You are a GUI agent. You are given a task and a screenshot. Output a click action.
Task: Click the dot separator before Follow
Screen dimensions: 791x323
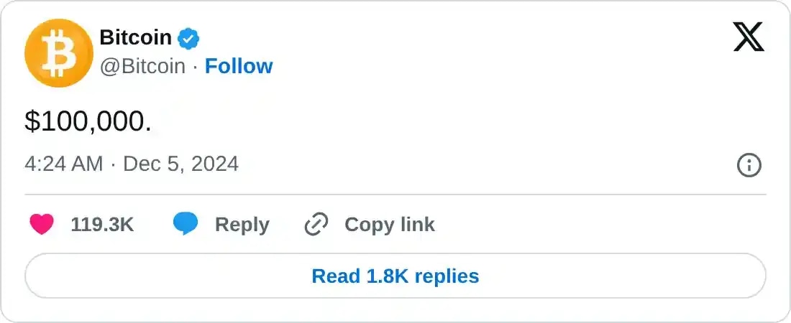tap(195, 66)
